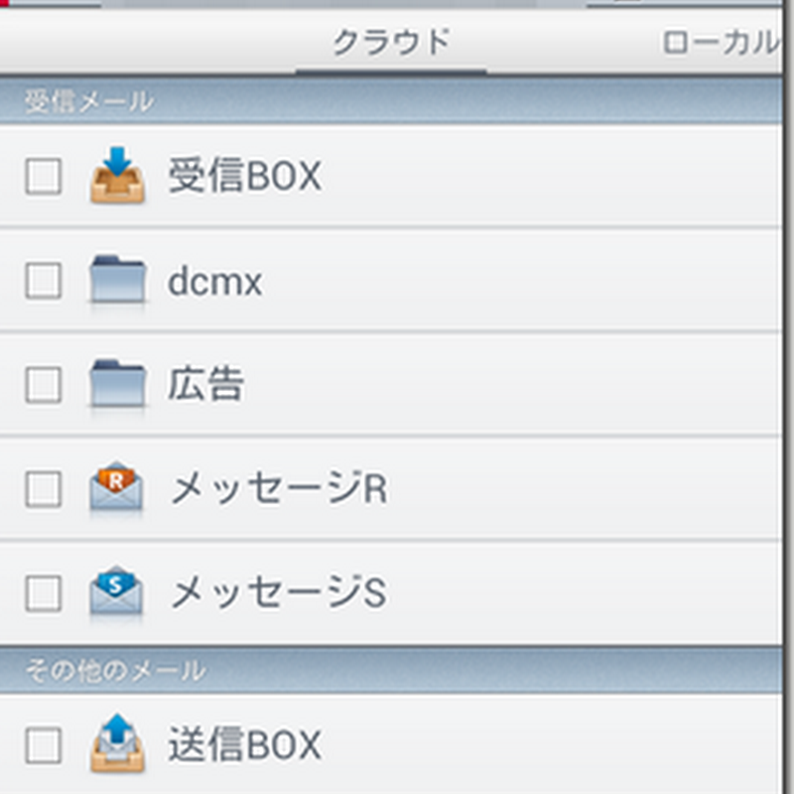The width and height of the screenshot is (794, 794).
Task: Click the その他のメール section header
Action: coord(115,671)
